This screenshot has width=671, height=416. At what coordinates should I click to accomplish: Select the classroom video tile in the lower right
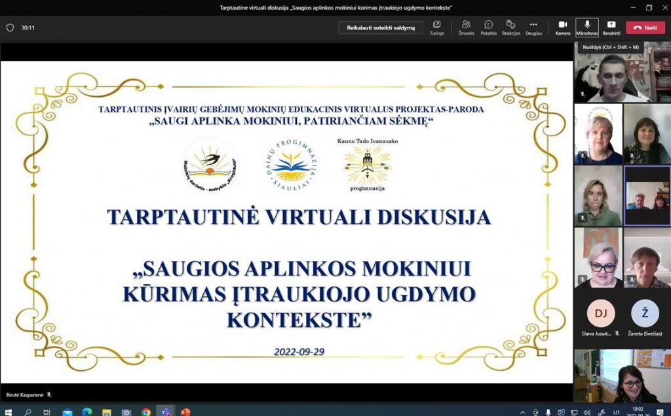623,376
